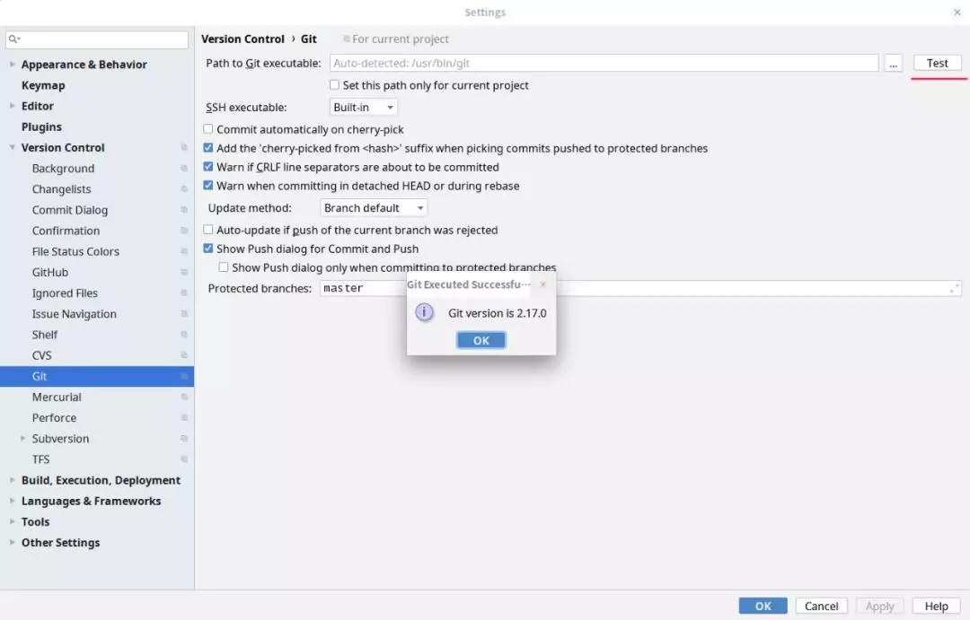Expand the Subversion tree node

click(x=23, y=439)
